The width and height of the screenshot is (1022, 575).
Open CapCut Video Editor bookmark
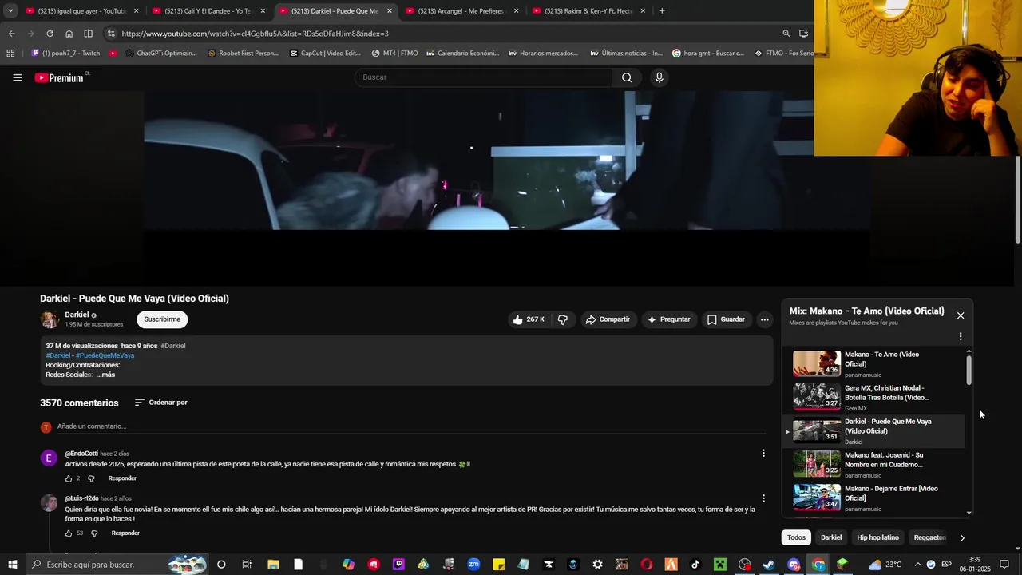coord(325,54)
